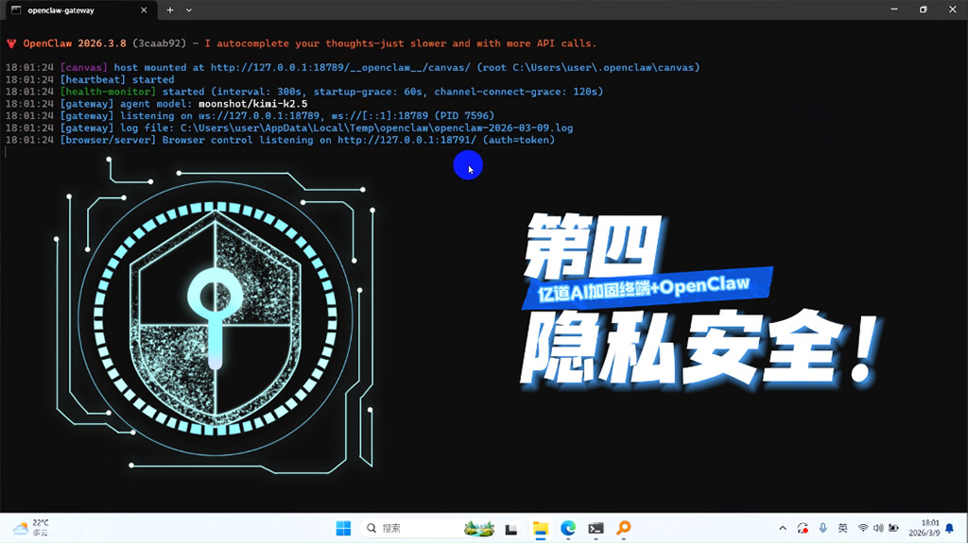This screenshot has height=543, width=968.
Task: Click the taskbar search box
Action: point(428,528)
